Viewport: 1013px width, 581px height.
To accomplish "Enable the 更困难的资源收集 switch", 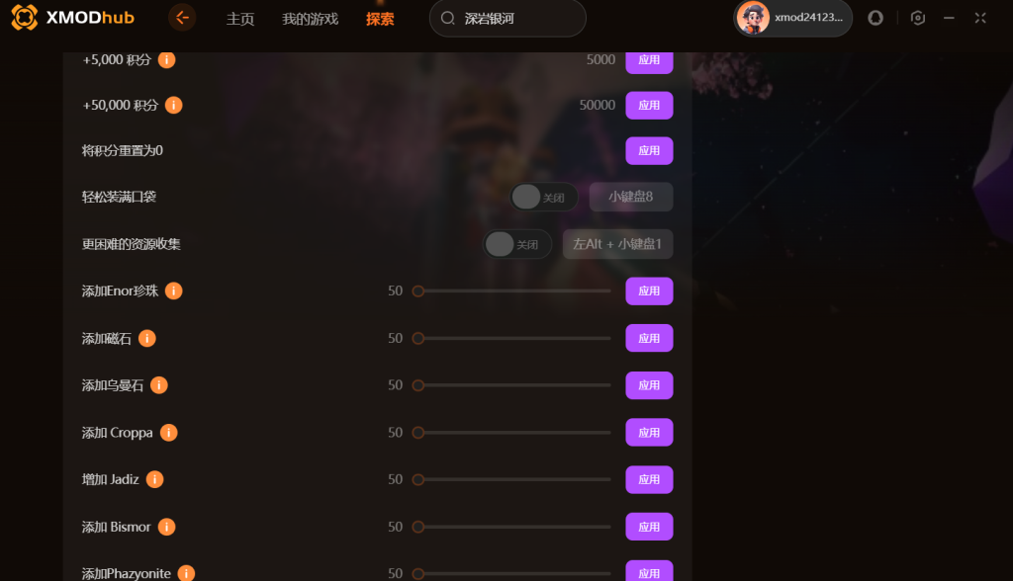I will 517,244.
